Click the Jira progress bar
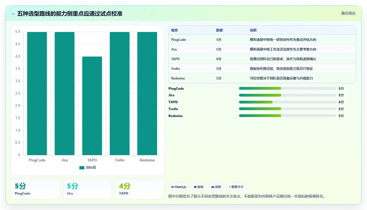This screenshot has height=210, width=367. tap(288, 95)
